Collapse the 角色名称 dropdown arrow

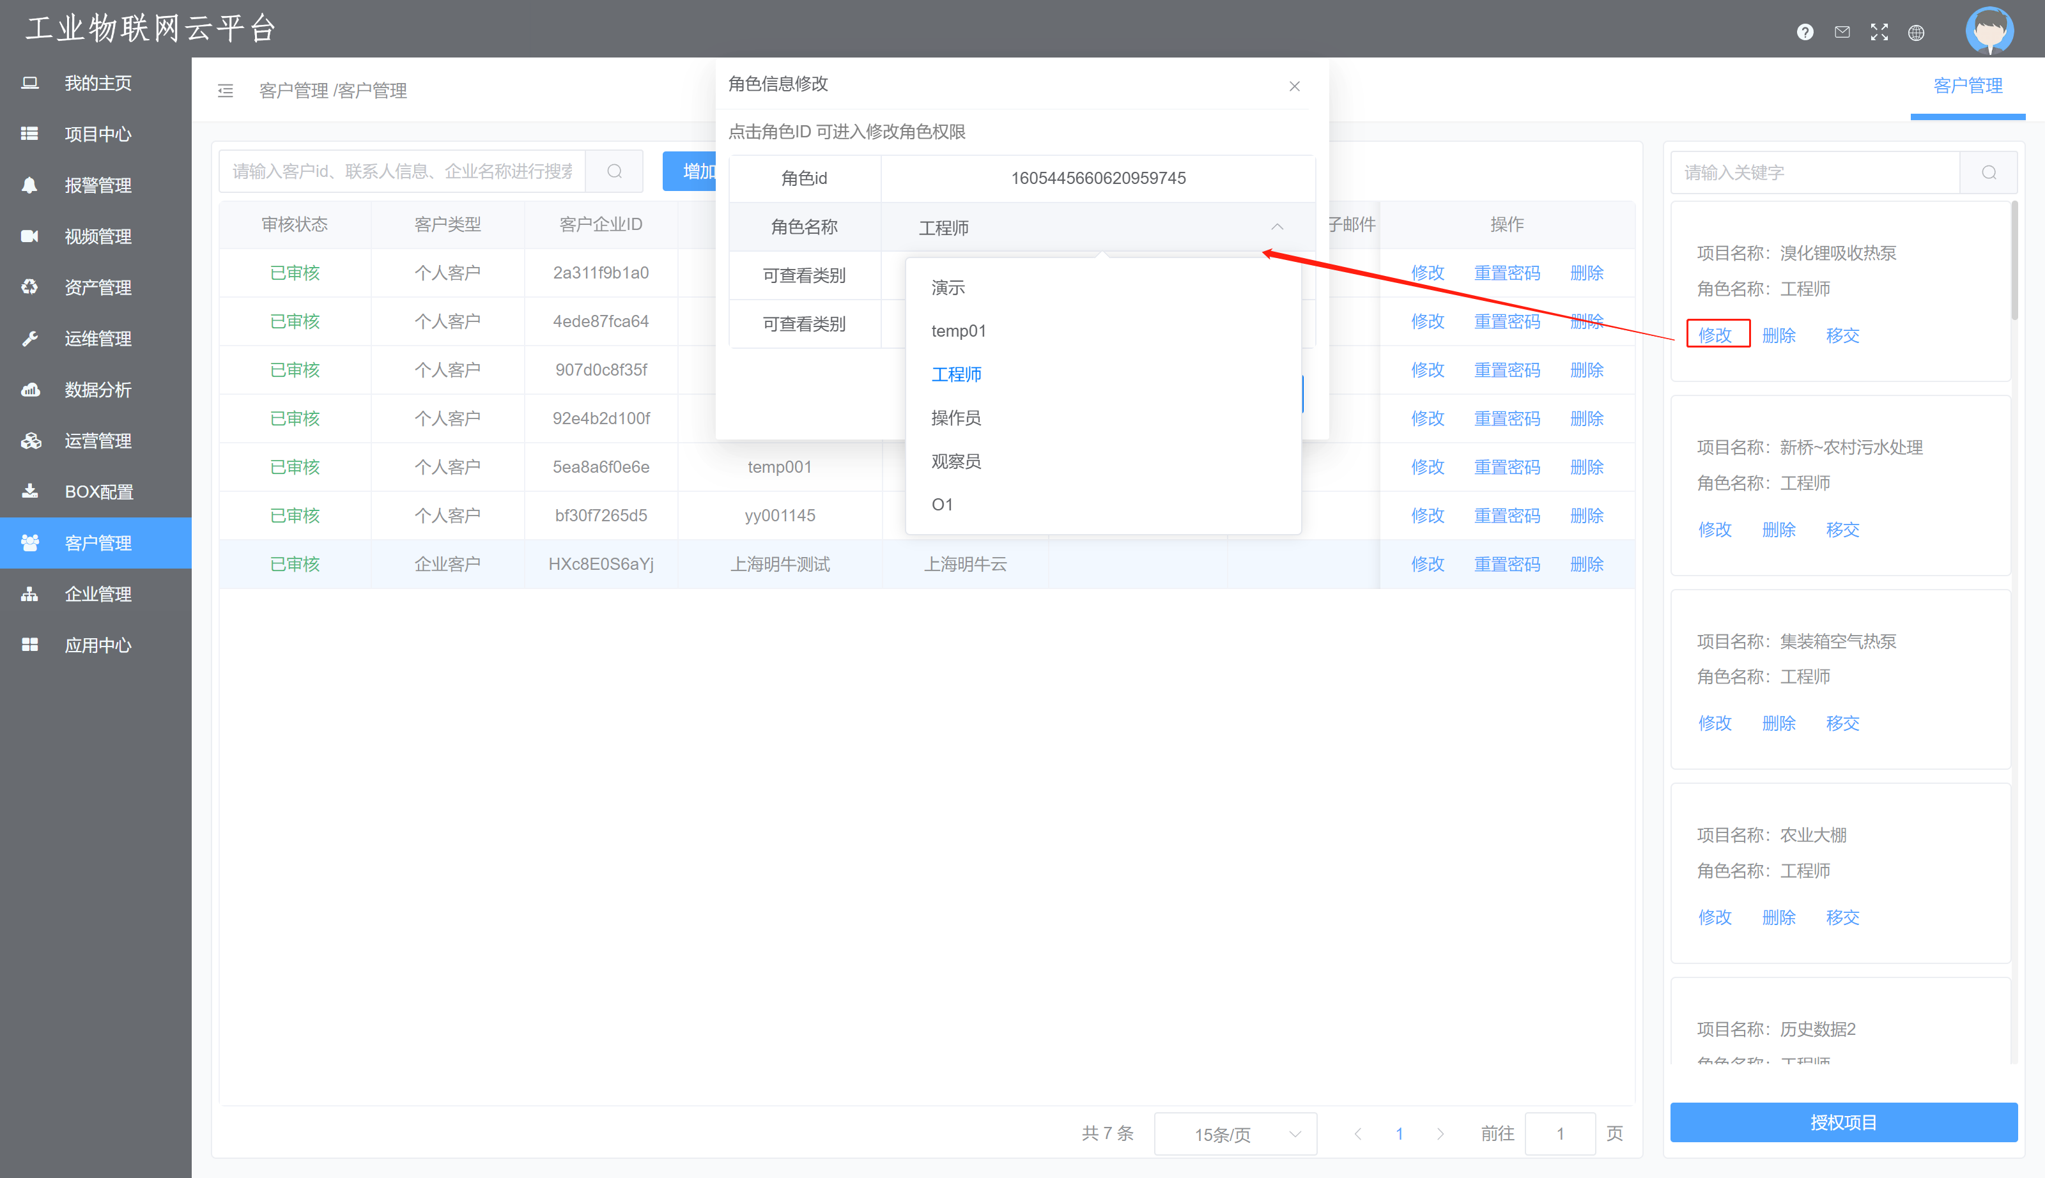click(x=1277, y=227)
